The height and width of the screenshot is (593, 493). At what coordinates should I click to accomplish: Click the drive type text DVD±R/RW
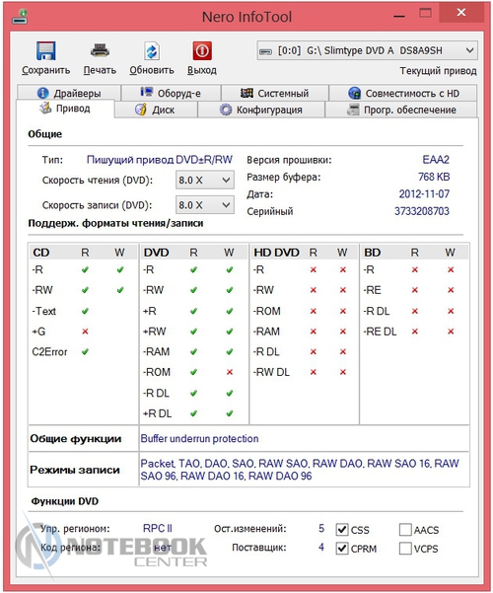click(x=204, y=160)
